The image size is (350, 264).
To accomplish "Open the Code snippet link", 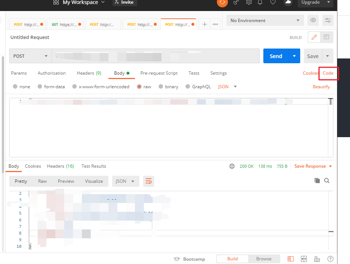I will tap(328, 73).
